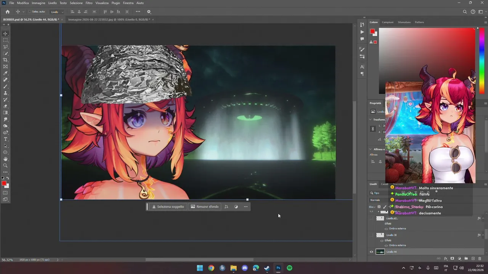Switch to the Campioni panel tab
The height and width of the screenshot is (274, 488).
pos(388,22)
